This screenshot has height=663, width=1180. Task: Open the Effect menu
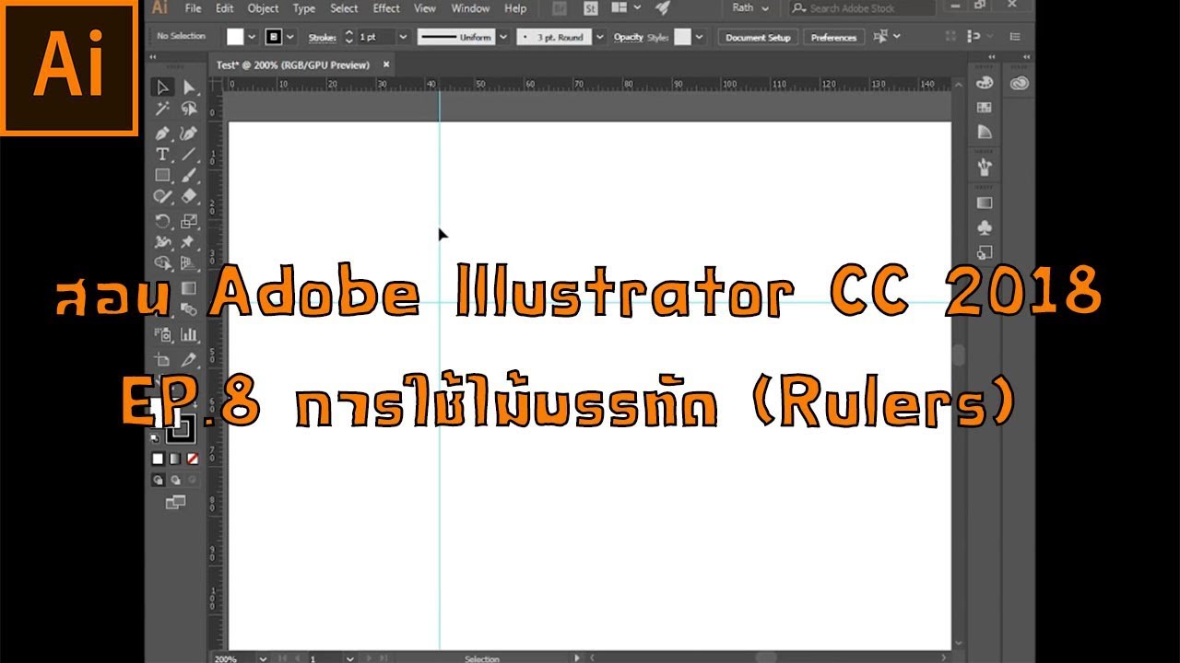(386, 8)
